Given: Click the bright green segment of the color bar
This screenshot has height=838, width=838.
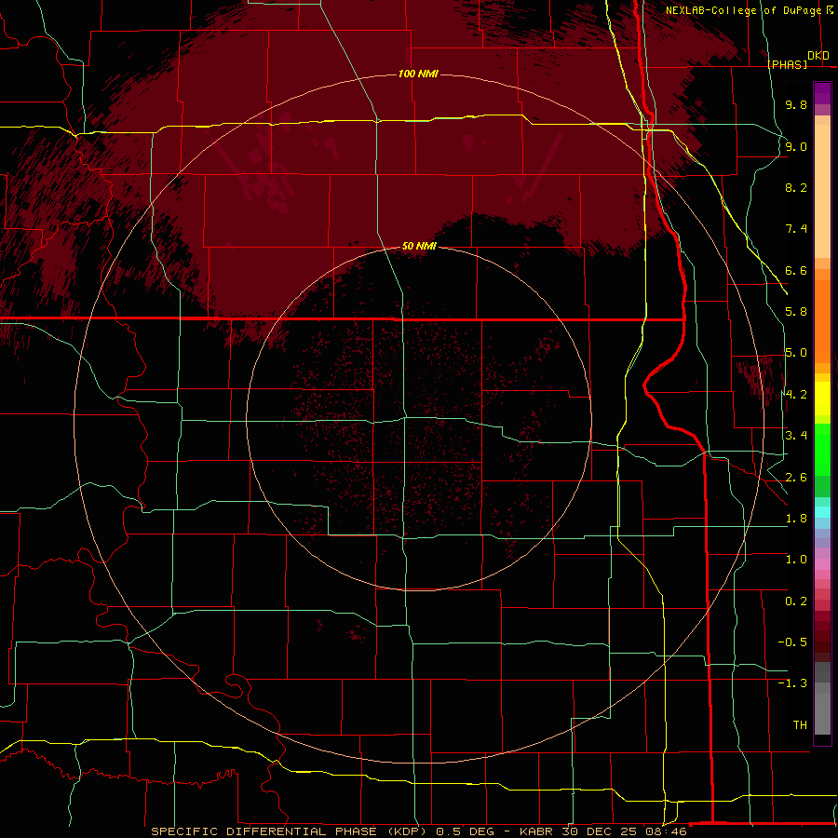Looking at the screenshot, I should tap(822, 449).
